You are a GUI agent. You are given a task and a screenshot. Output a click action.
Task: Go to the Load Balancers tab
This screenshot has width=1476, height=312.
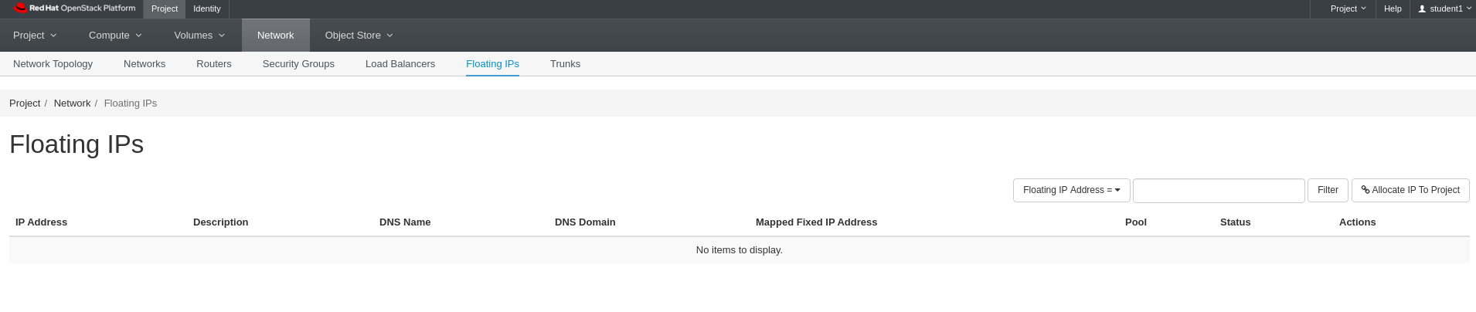click(400, 64)
